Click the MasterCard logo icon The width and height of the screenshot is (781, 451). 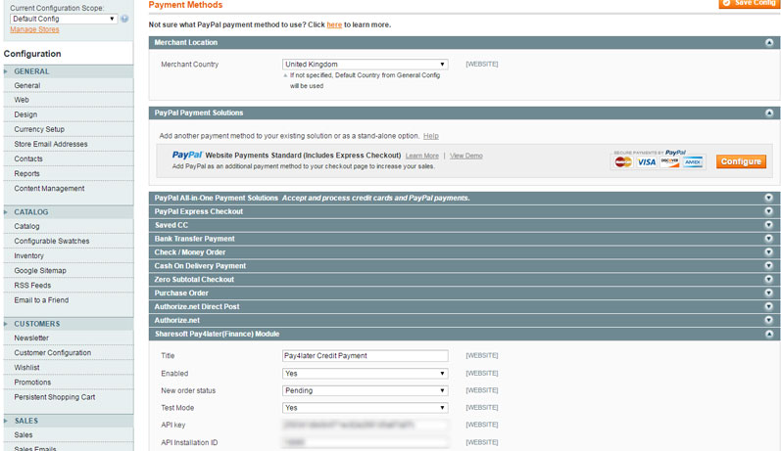pyautogui.click(x=622, y=162)
